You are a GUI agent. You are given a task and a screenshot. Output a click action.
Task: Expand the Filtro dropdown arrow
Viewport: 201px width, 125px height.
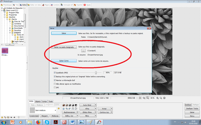coord(95,116)
